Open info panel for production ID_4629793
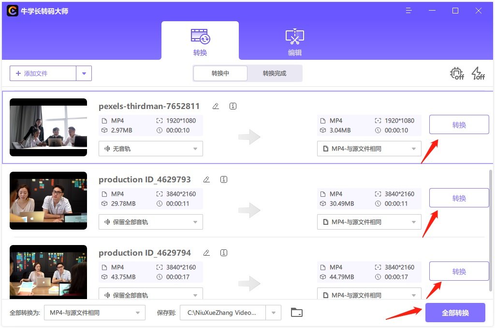495x328 pixels. click(223, 179)
